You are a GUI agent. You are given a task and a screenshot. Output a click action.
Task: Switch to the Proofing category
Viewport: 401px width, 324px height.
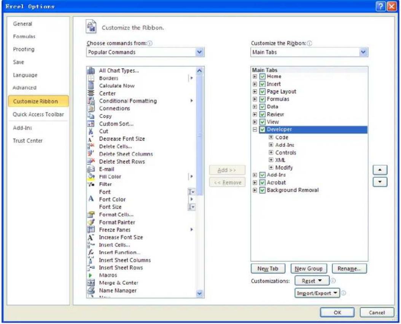24,49
